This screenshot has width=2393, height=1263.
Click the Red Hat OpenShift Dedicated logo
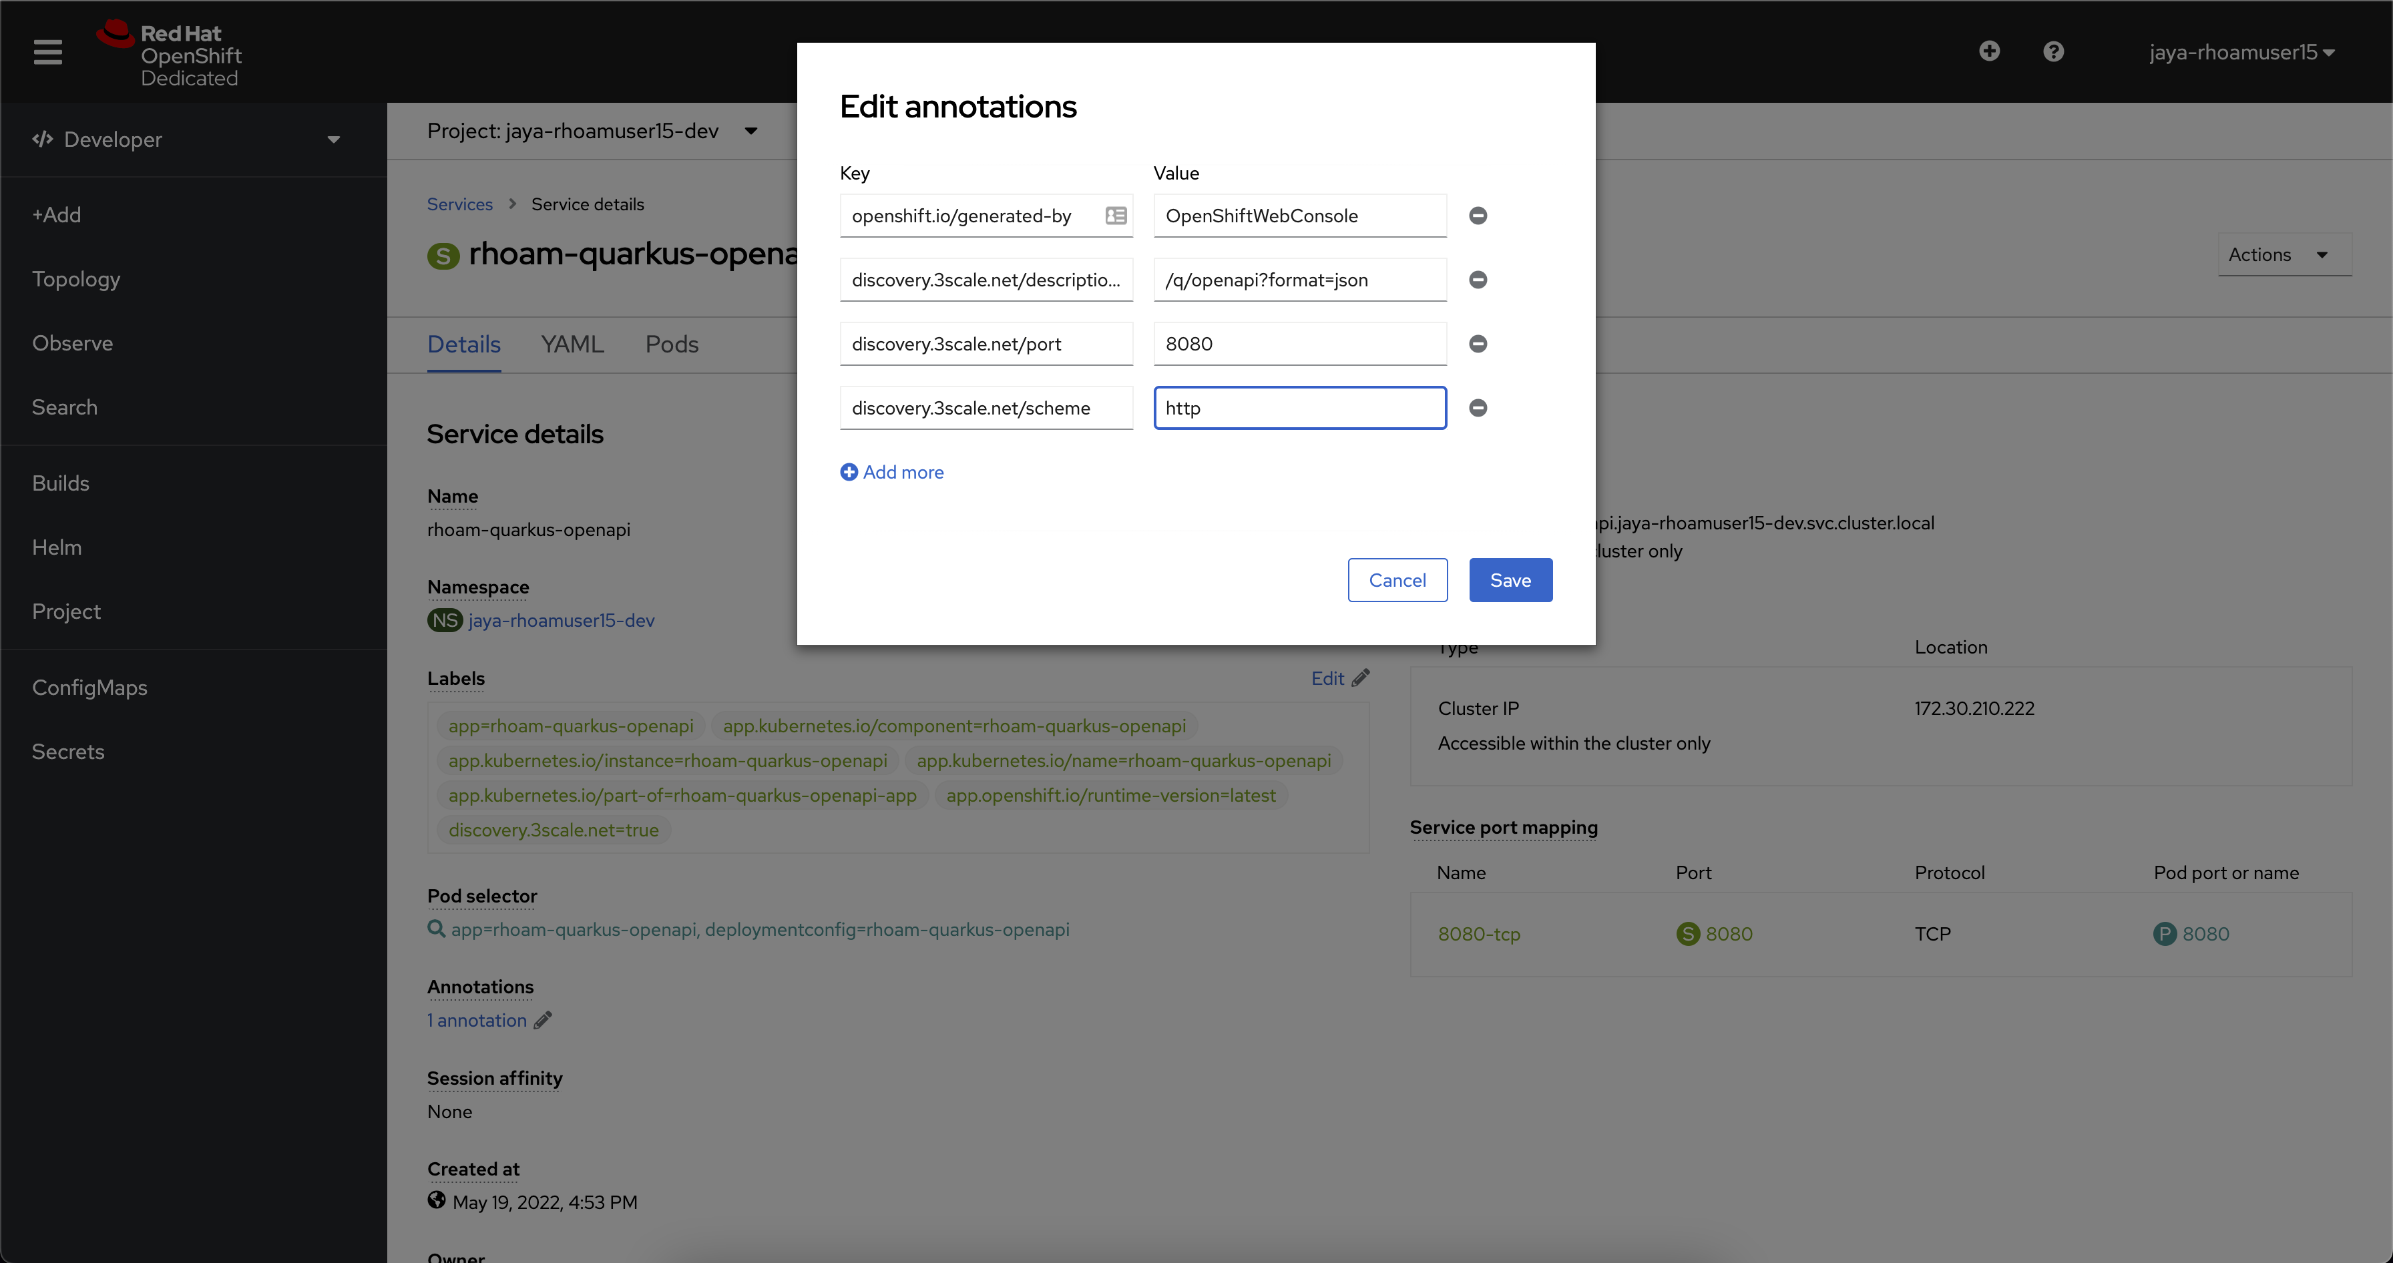coord(172,51)
